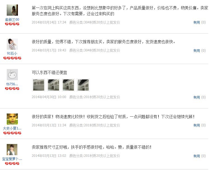Screen dimensions: 210x170
Task: Open second review photo thumbnail
Action: (53, 85)
